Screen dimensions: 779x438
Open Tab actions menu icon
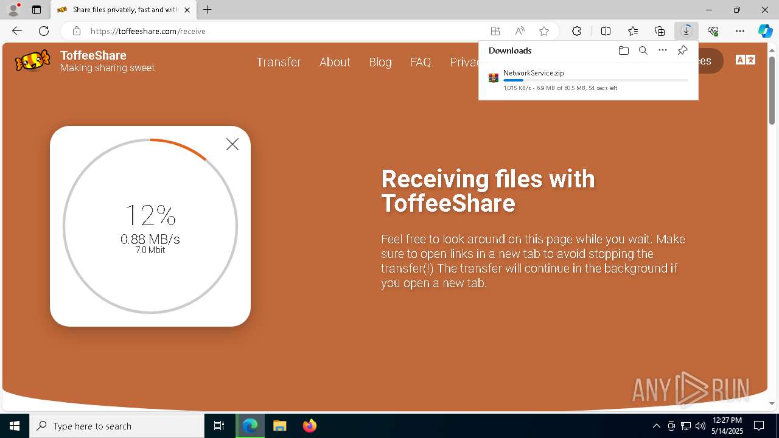37,10
